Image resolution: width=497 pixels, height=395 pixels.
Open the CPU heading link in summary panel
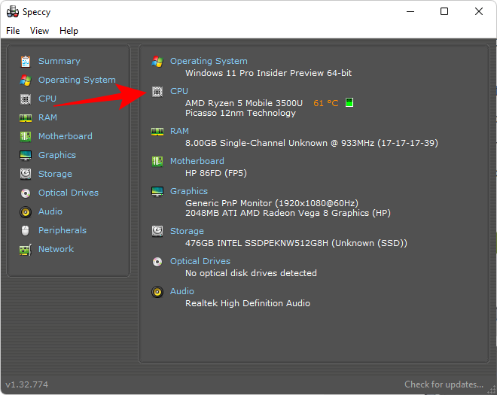(x=179, y=91)
